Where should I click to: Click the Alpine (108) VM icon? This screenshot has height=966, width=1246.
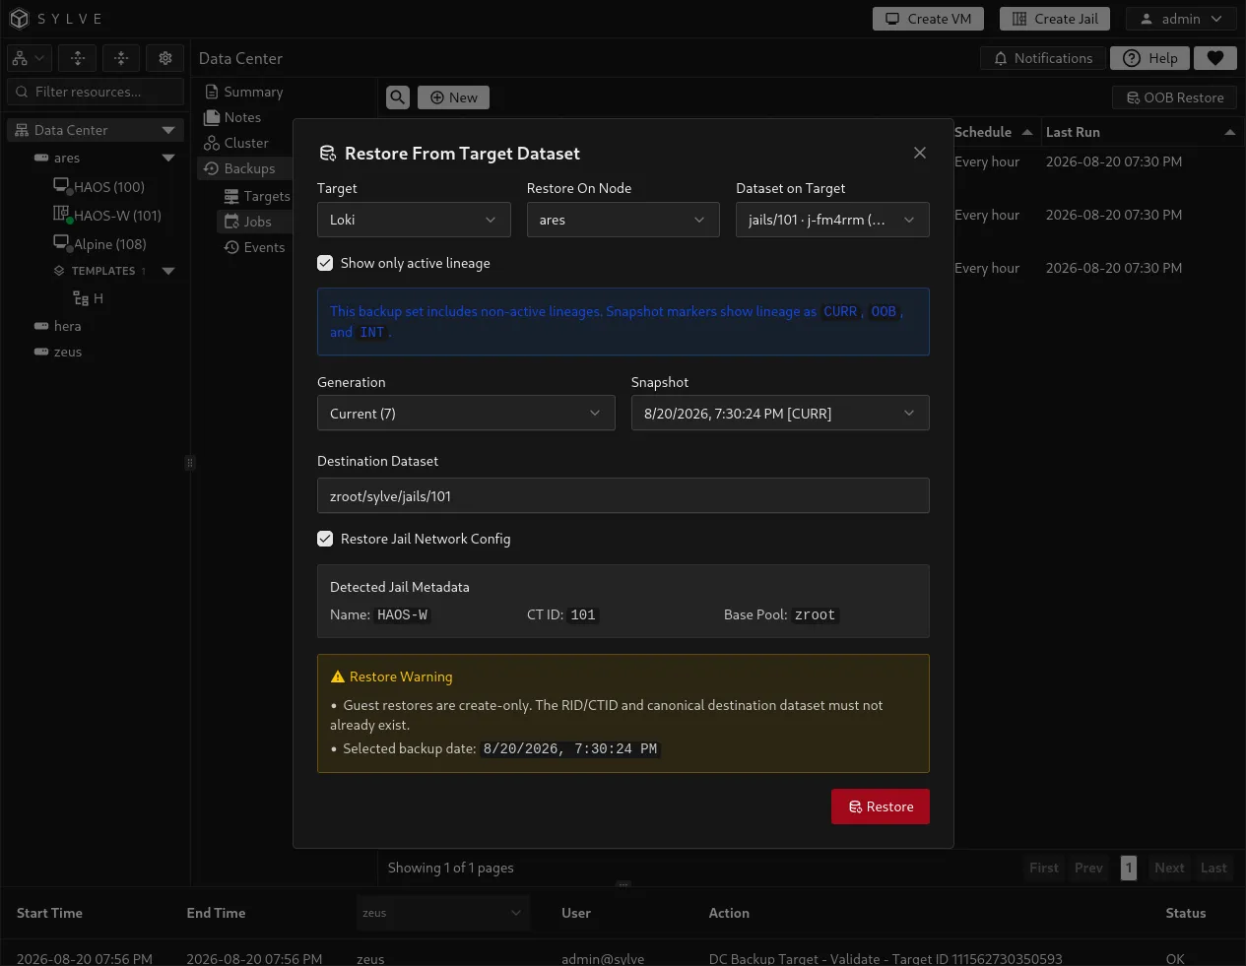61,242
